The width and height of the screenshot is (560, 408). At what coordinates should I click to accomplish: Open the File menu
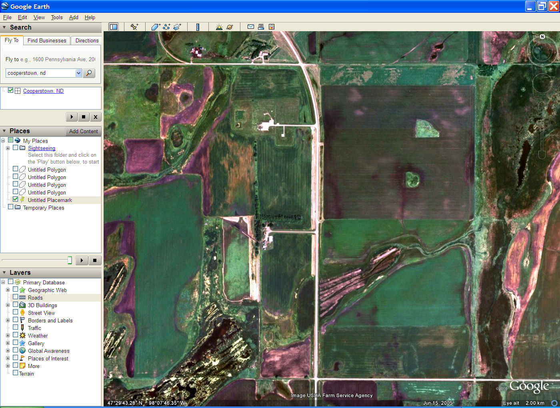[x=7, y=17]
